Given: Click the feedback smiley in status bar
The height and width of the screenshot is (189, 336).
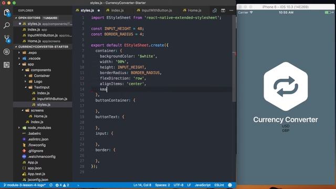Looking at the screenshot, I should 230,185.
